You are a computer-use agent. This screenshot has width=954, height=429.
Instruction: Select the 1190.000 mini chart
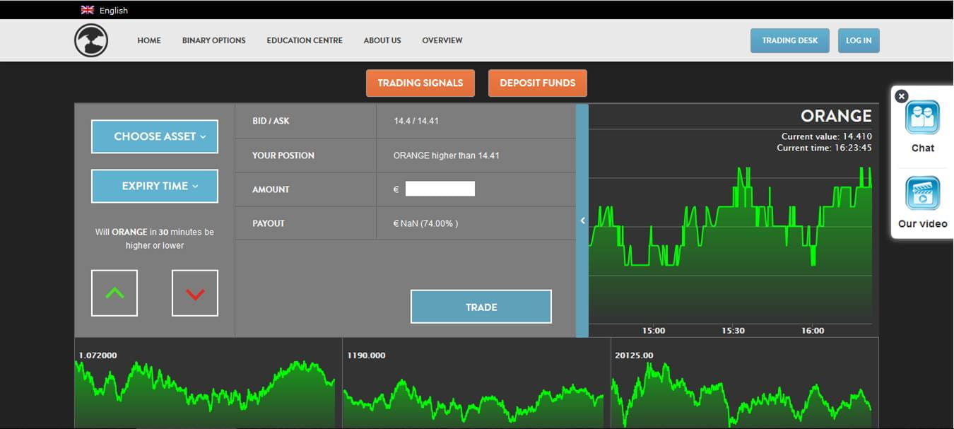tap(476, 382)
